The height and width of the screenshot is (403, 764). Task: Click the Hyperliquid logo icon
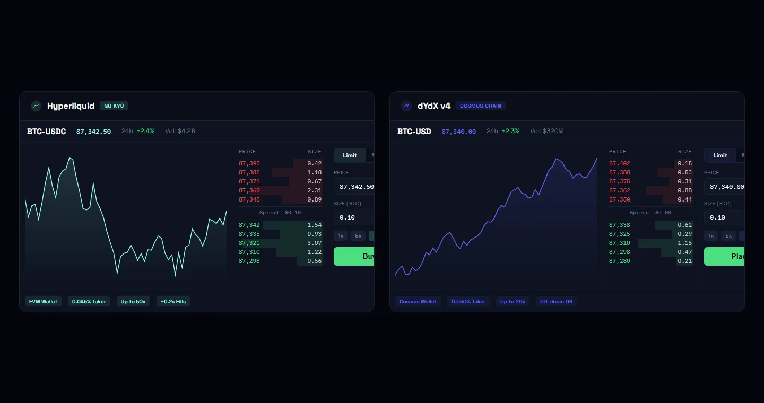36,106
